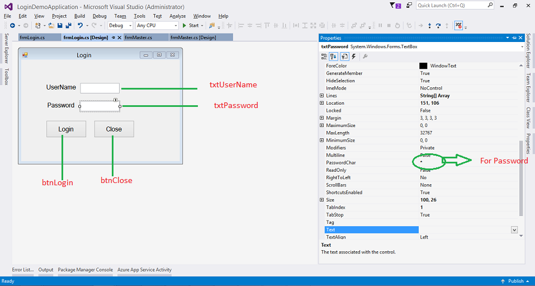
Task: Click the UserName text box on form
Action: coord(100,88)
